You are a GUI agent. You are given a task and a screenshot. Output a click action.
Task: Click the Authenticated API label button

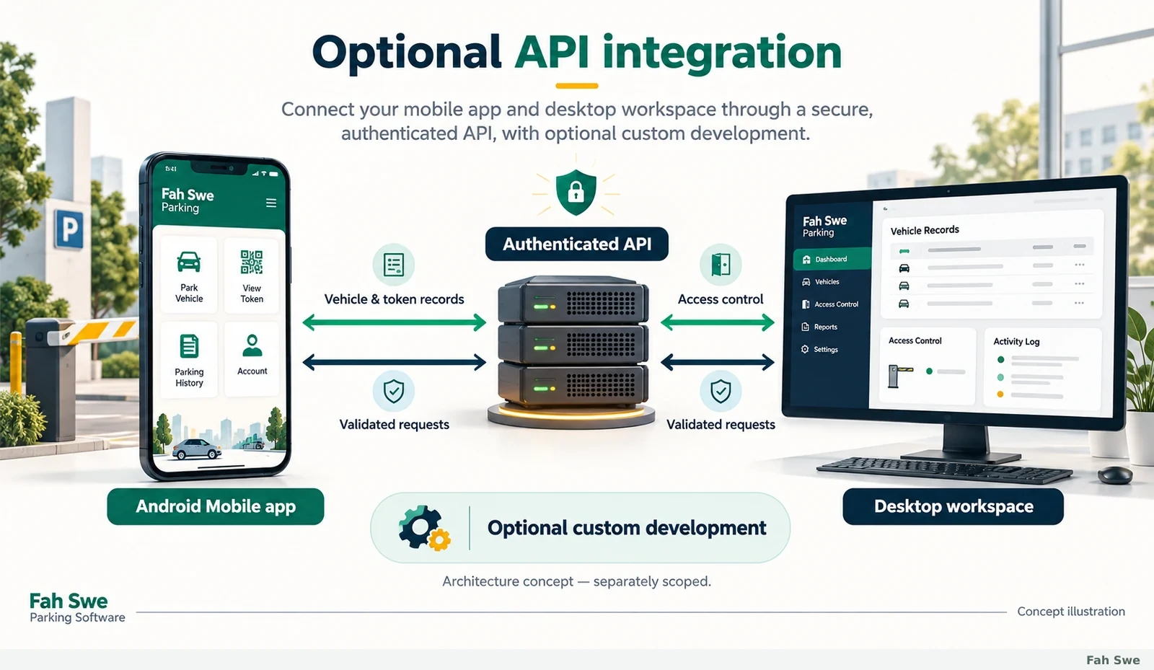[577, 244]
